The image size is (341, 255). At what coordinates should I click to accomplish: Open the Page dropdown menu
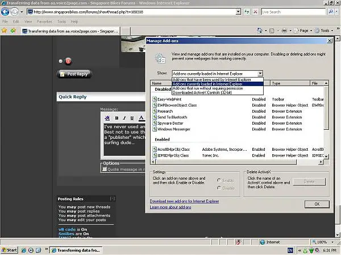(x=303, y=31)
